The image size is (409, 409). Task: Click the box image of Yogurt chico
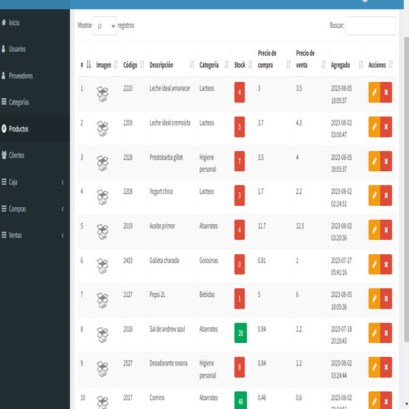coord(102,197)
